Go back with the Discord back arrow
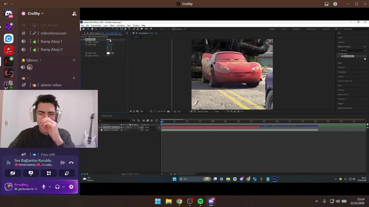Screen dimensions: 369x207 [6, 4]
